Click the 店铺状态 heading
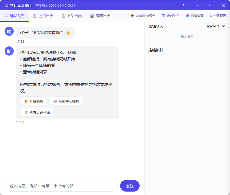 [156, 26]
